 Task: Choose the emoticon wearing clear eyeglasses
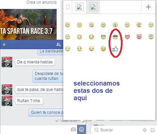(x=103, y=37)
